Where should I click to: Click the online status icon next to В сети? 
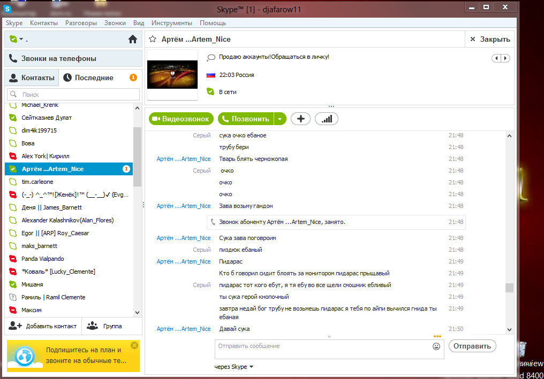[x=210, y=91]
